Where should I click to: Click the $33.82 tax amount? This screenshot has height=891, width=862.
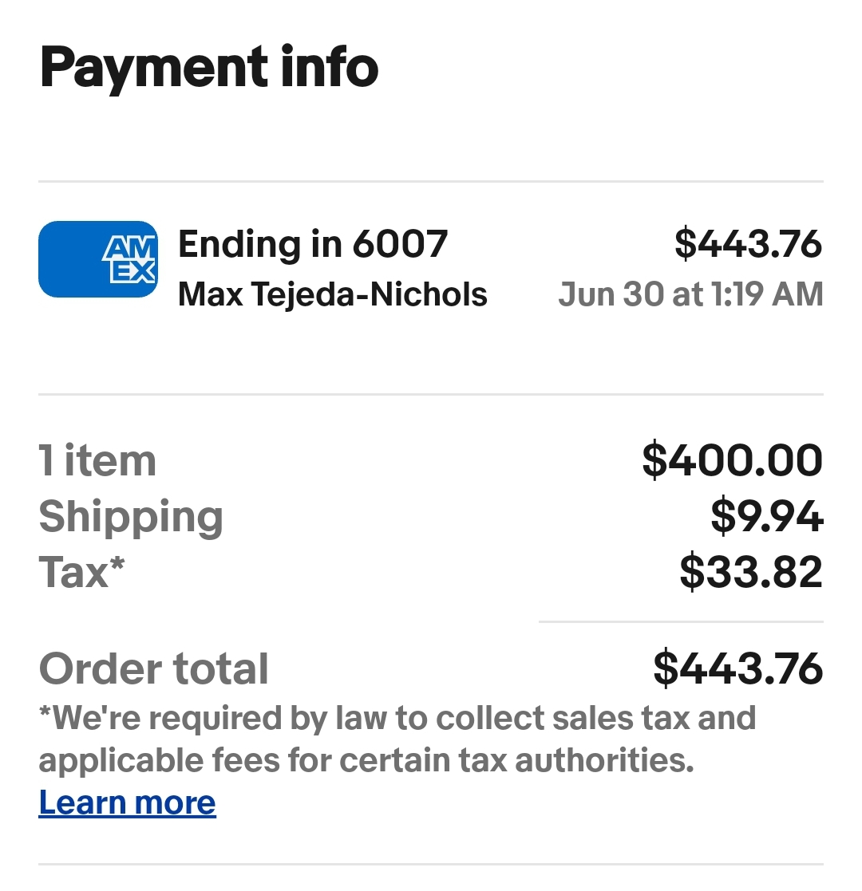[751, 572]
